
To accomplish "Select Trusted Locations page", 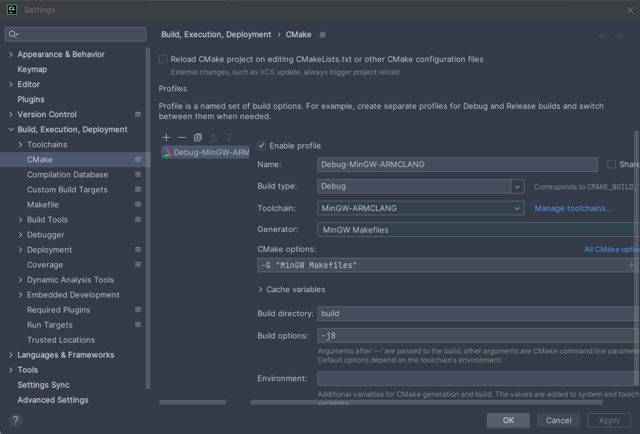I will pyautogui.click(x=61, y=340).
